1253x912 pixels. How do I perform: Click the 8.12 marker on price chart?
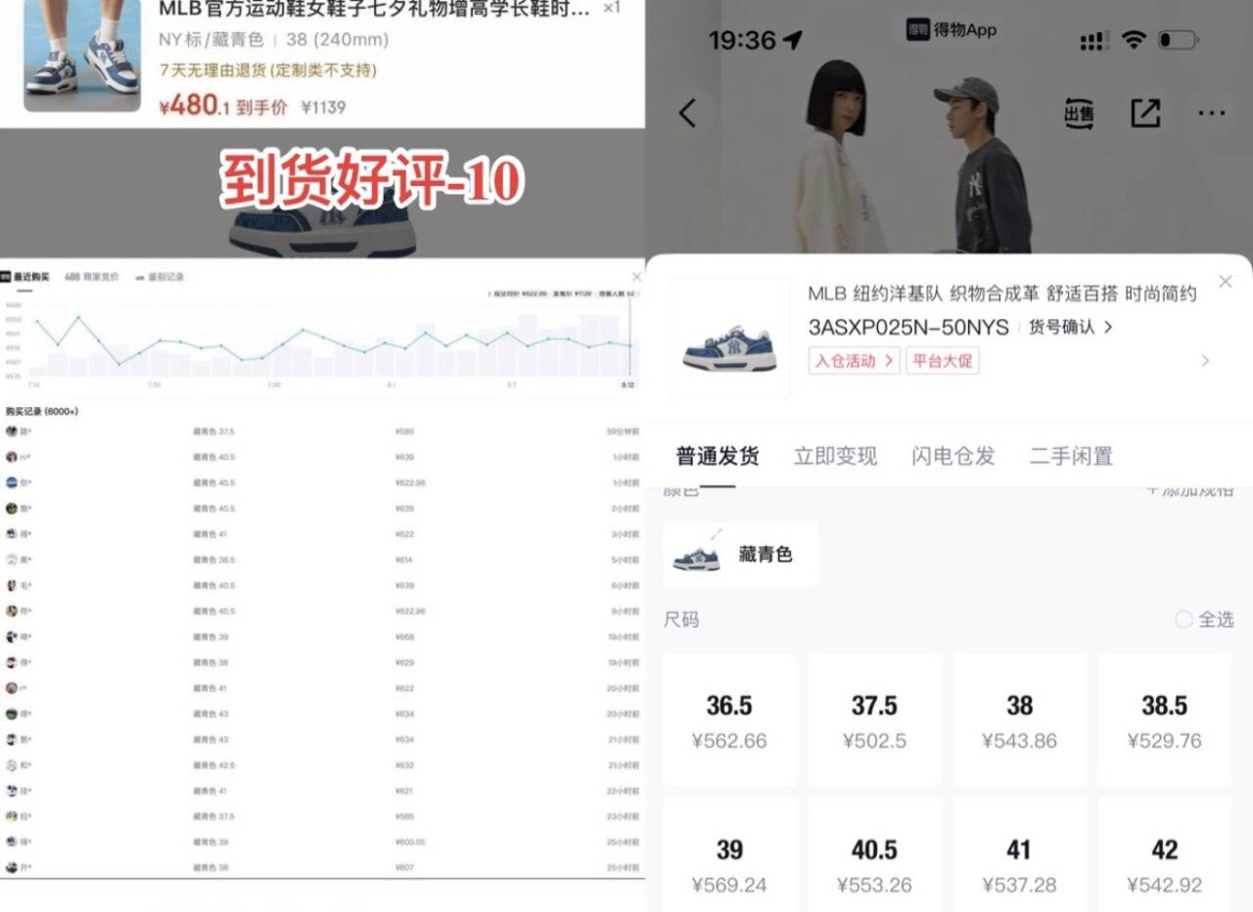point(627,385)
